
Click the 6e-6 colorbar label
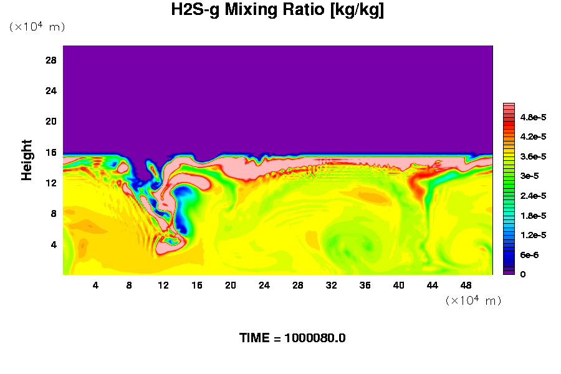[530, 255]
